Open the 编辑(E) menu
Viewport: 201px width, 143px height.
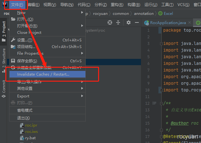(34, 5)
